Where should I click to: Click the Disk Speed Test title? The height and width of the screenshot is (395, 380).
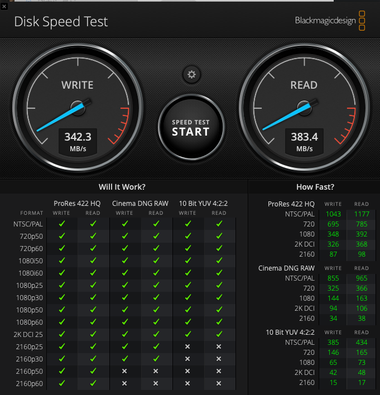[61, 22]
